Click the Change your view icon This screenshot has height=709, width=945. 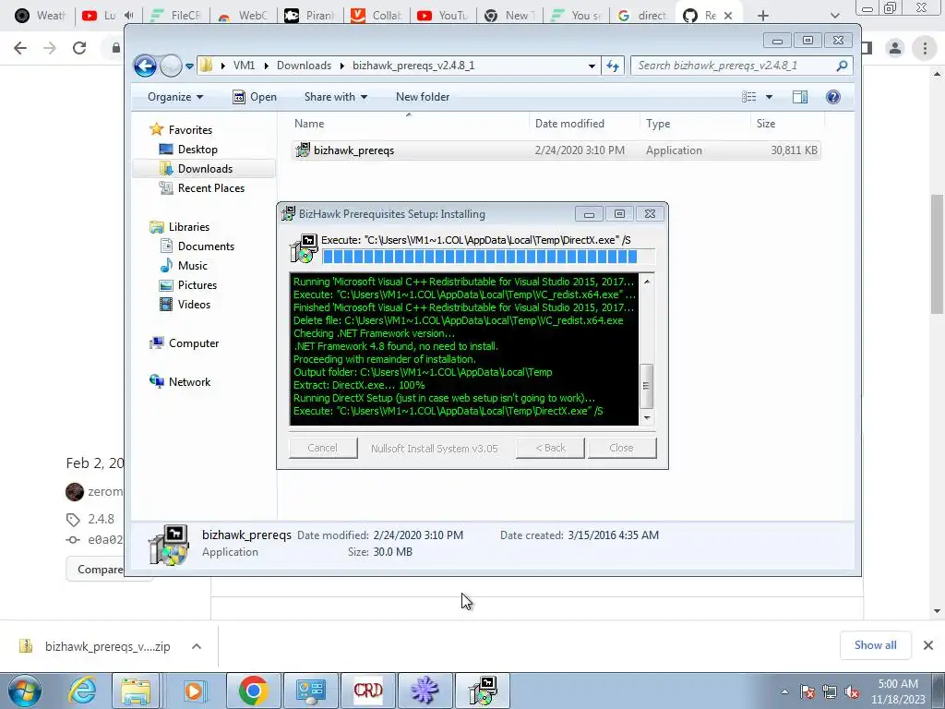pos(749,97)
